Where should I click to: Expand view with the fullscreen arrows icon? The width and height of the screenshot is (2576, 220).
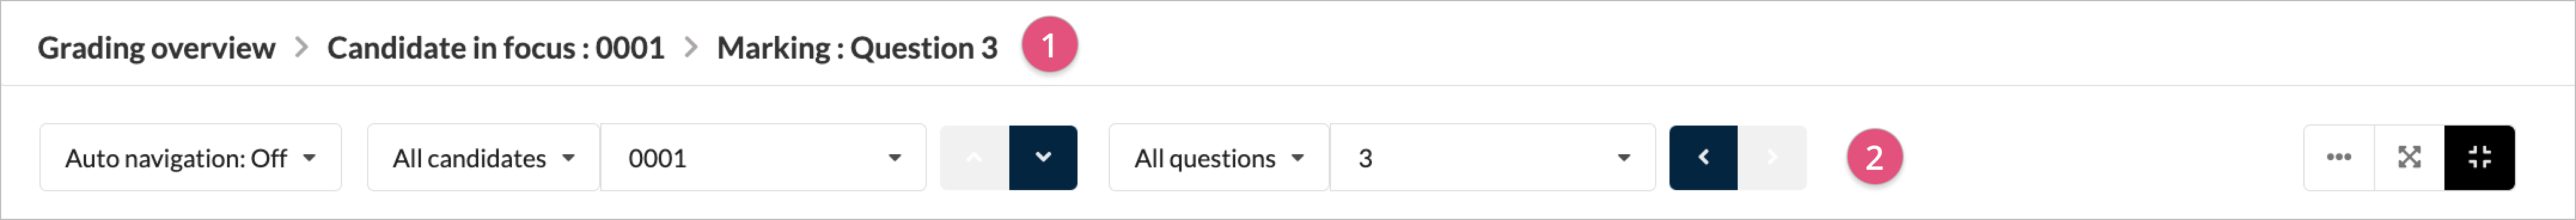click(x=2410, y=157)
